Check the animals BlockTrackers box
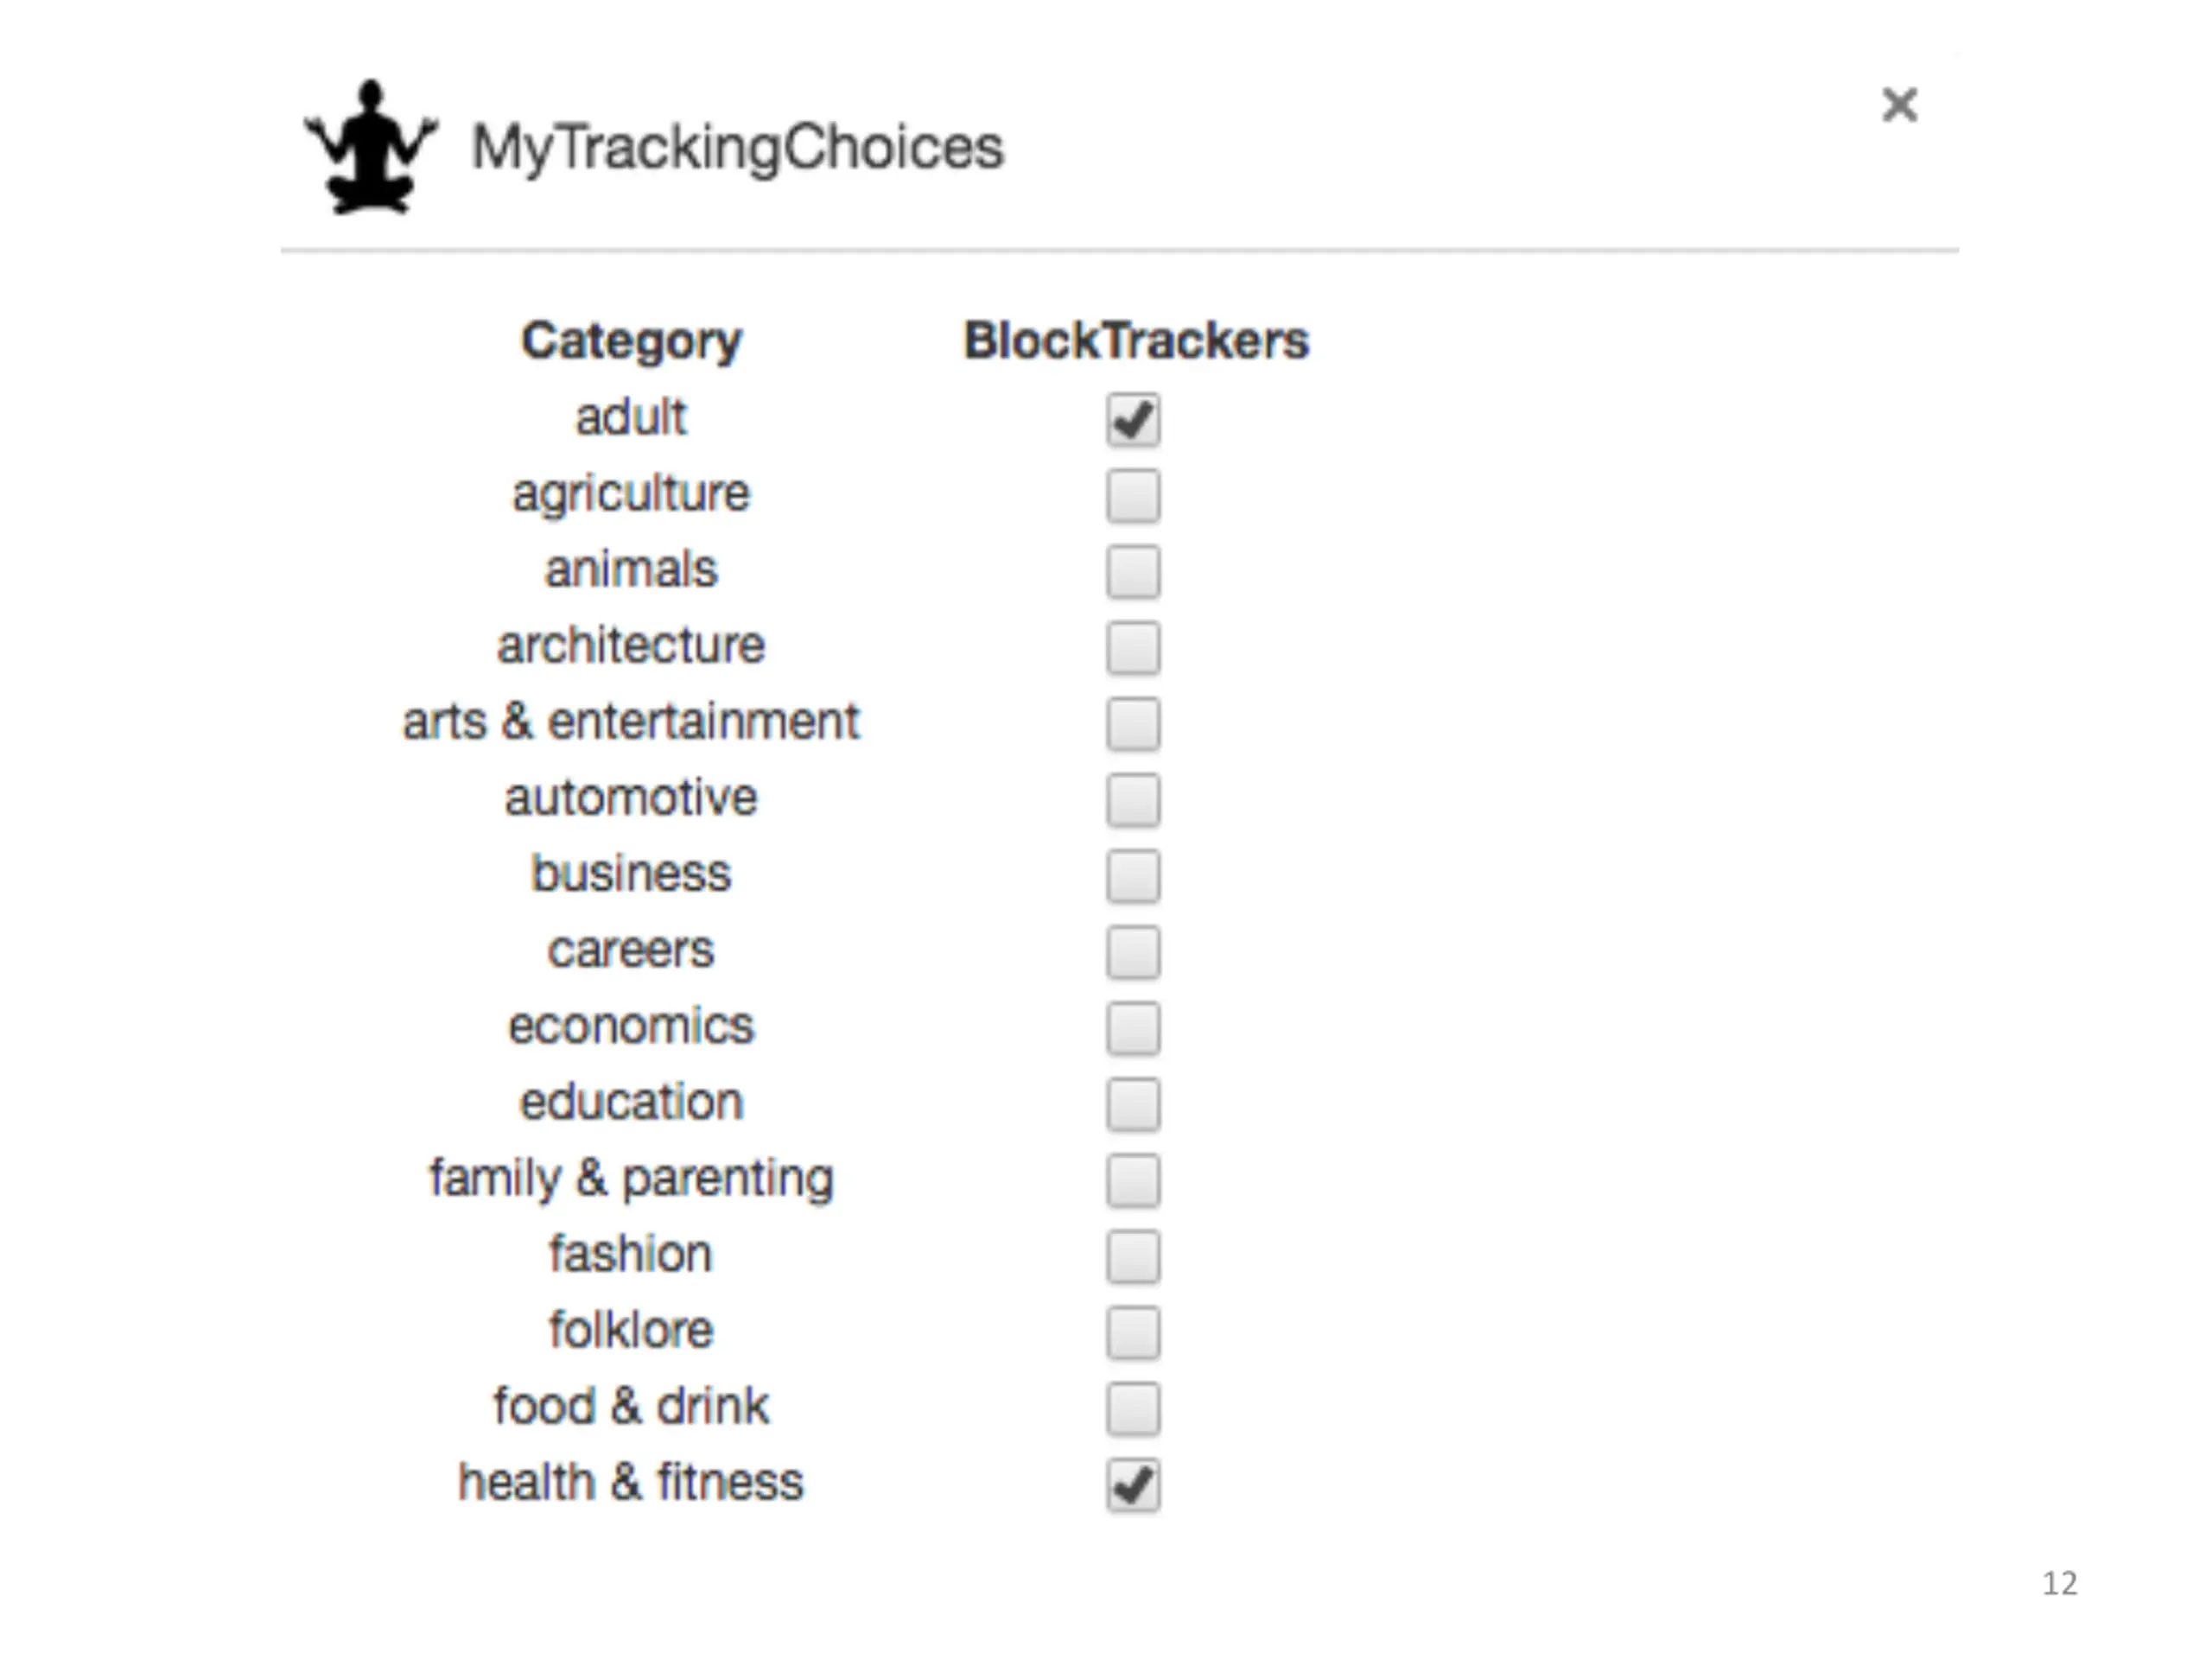This screenshot has width=2212, height=1659. (1133, 572)
